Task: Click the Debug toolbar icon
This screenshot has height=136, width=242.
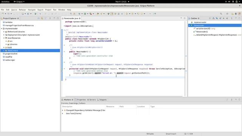Action: coord(79,14)
